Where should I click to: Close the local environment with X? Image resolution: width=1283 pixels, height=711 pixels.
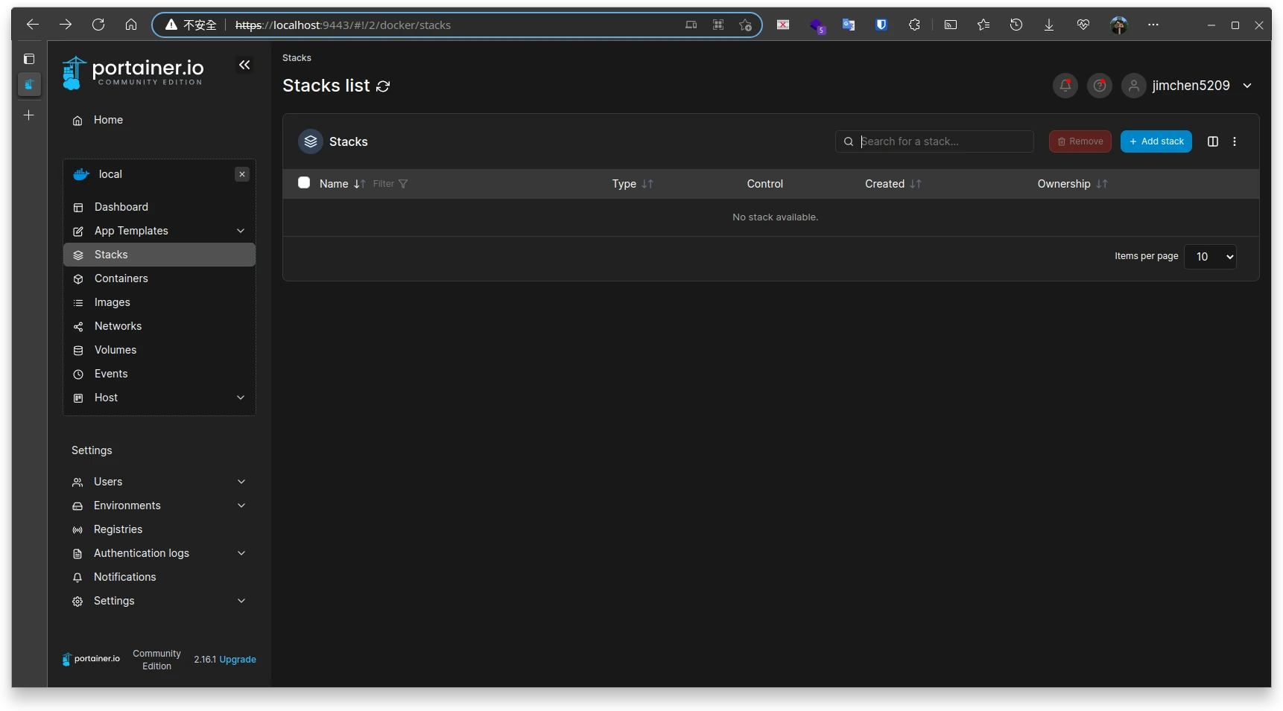pyautogui.click(x=241, y=174)
